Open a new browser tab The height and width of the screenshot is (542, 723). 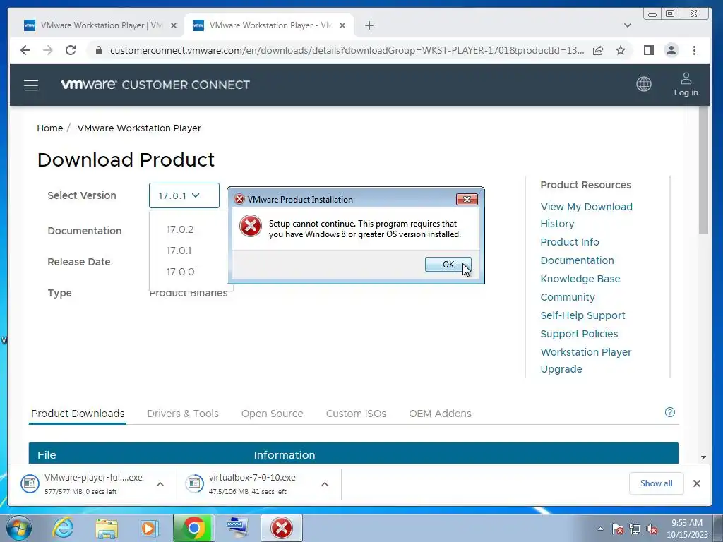click(x=369, y=25)
